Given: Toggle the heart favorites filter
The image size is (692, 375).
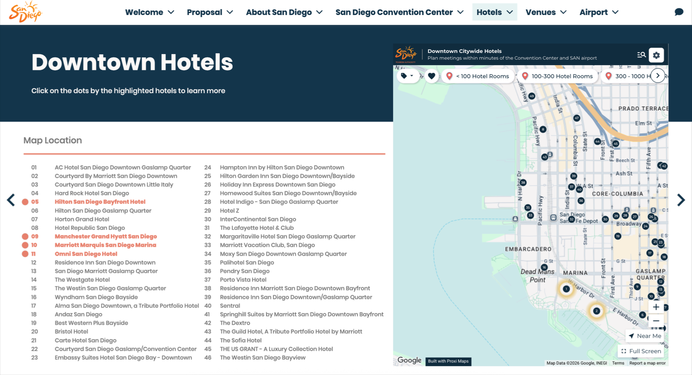Looking at the screenshot, I should click(x=431, y=76).
